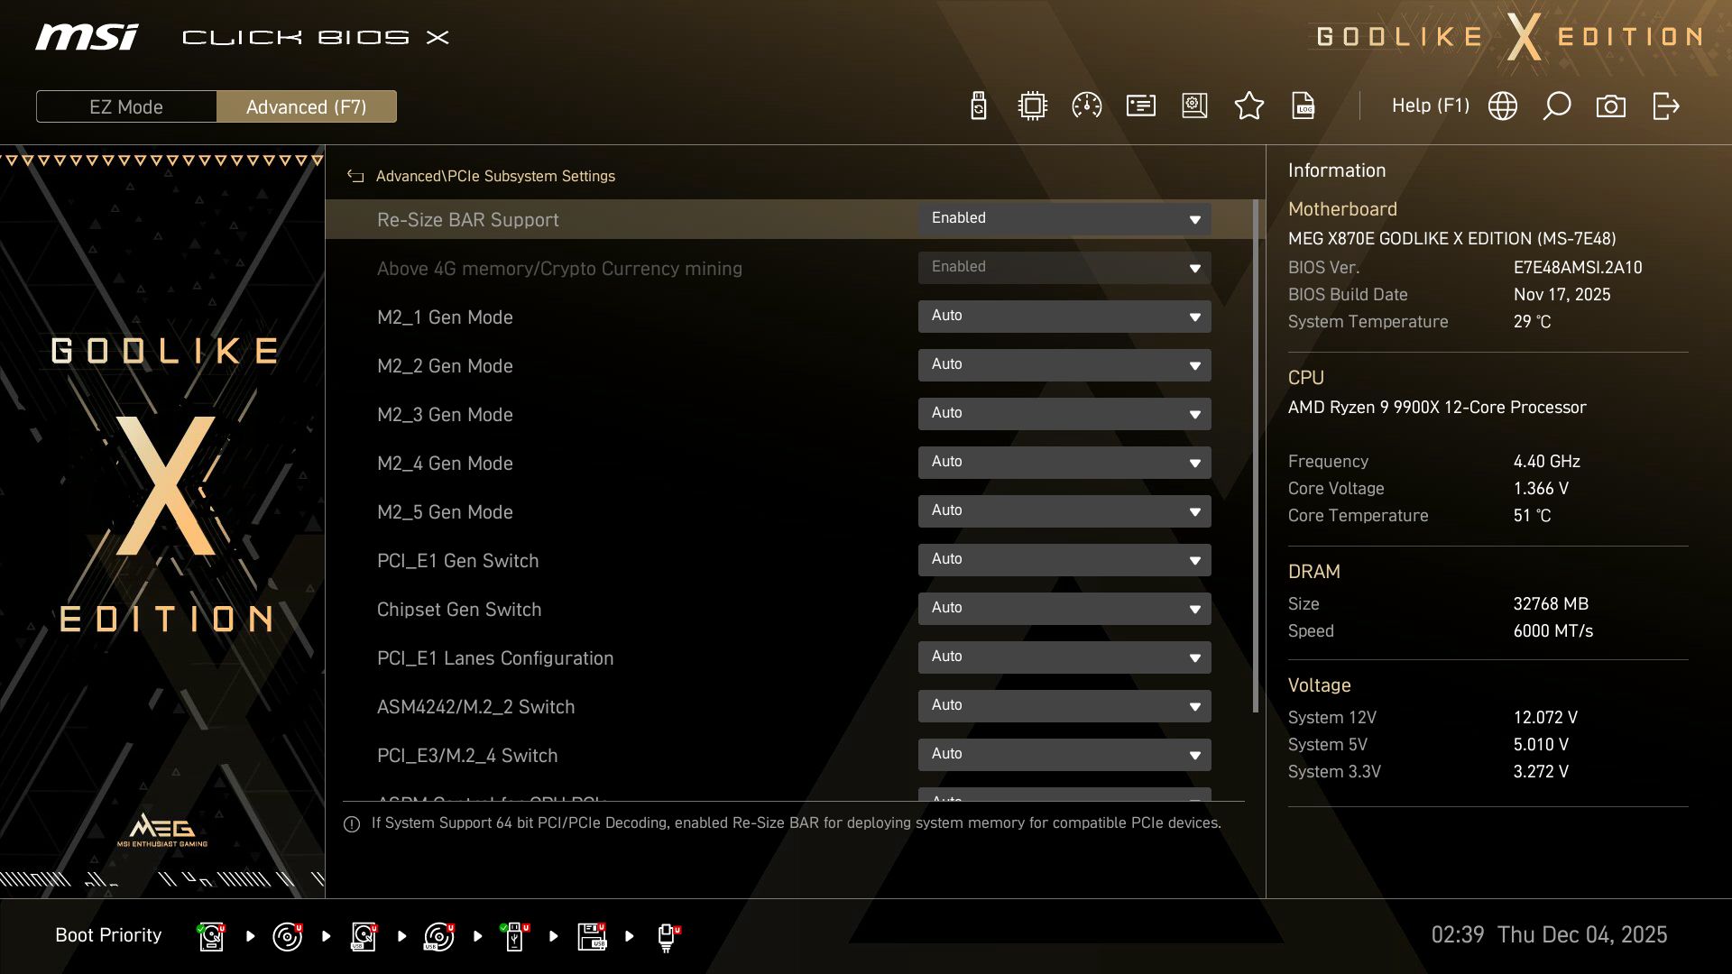The height and width of the screenshot is (974, 1732).
Task: Click the book-with-gear setup icon
Action: point(1193,106)
